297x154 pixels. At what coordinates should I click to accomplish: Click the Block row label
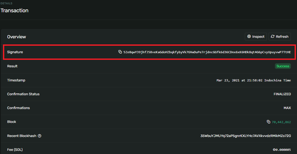[12, 122]
